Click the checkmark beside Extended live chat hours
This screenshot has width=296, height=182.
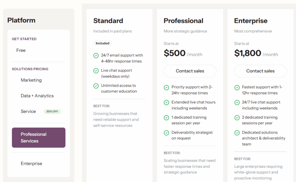[x=166, y=102]
